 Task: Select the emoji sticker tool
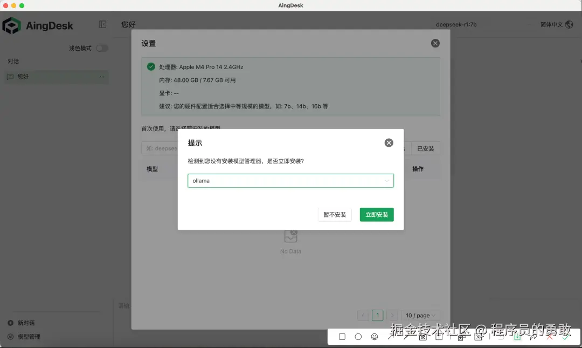coord(375,337)
